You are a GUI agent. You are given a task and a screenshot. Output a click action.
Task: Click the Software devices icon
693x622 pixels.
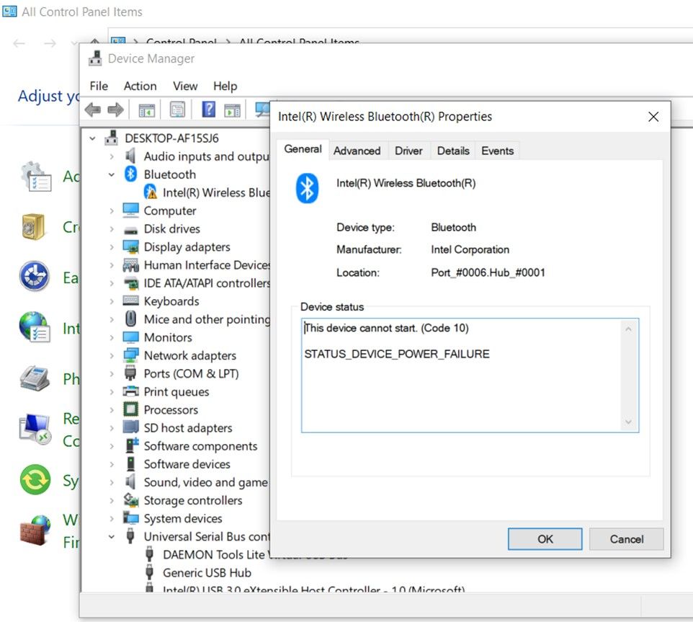(131, 463)
